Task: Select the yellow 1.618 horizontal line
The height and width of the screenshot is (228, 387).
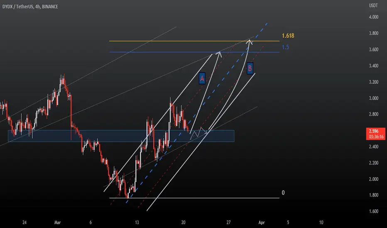Action: [x=194, y=41]
